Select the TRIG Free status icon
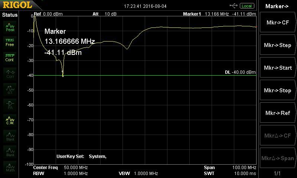Image resolution: width=297 pixels, height=178 pixels. click(x=10, y=42)
